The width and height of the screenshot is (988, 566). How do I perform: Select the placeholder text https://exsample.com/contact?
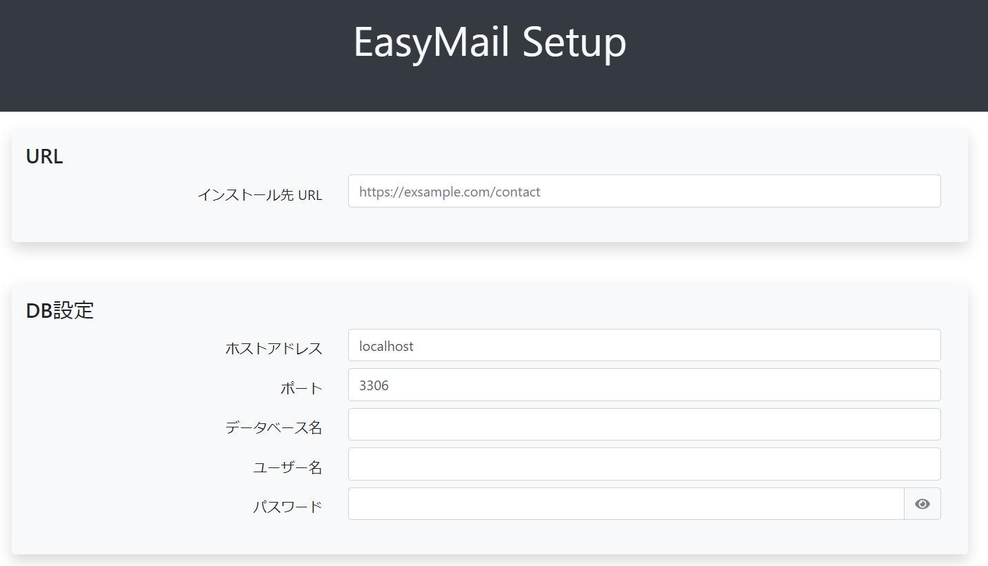coord(448,191)
